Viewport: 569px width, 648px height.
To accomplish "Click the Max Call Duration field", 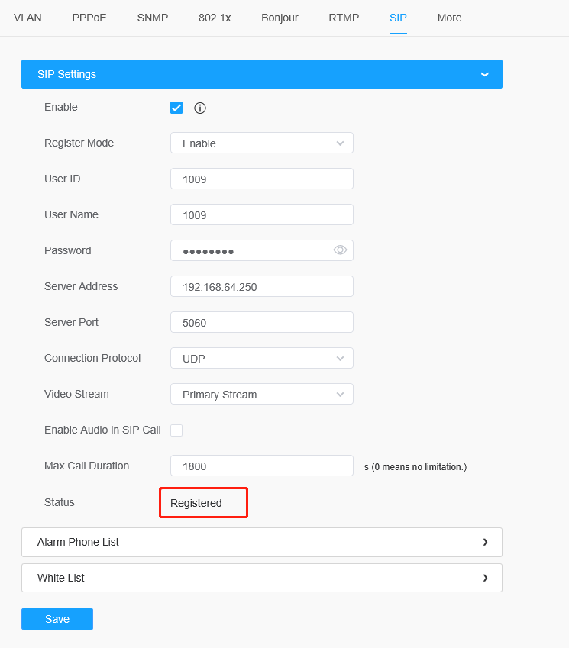I will (262, 466).
